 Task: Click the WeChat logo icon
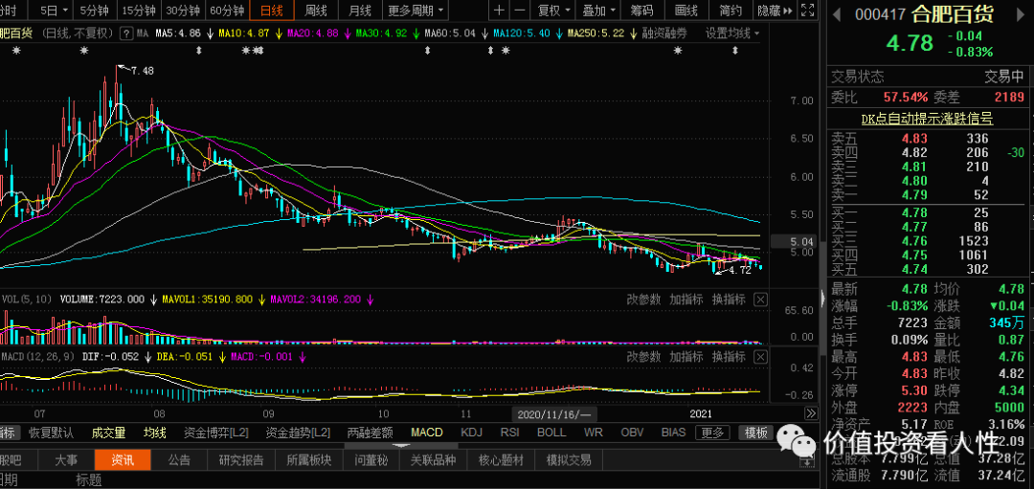[797, 442]
